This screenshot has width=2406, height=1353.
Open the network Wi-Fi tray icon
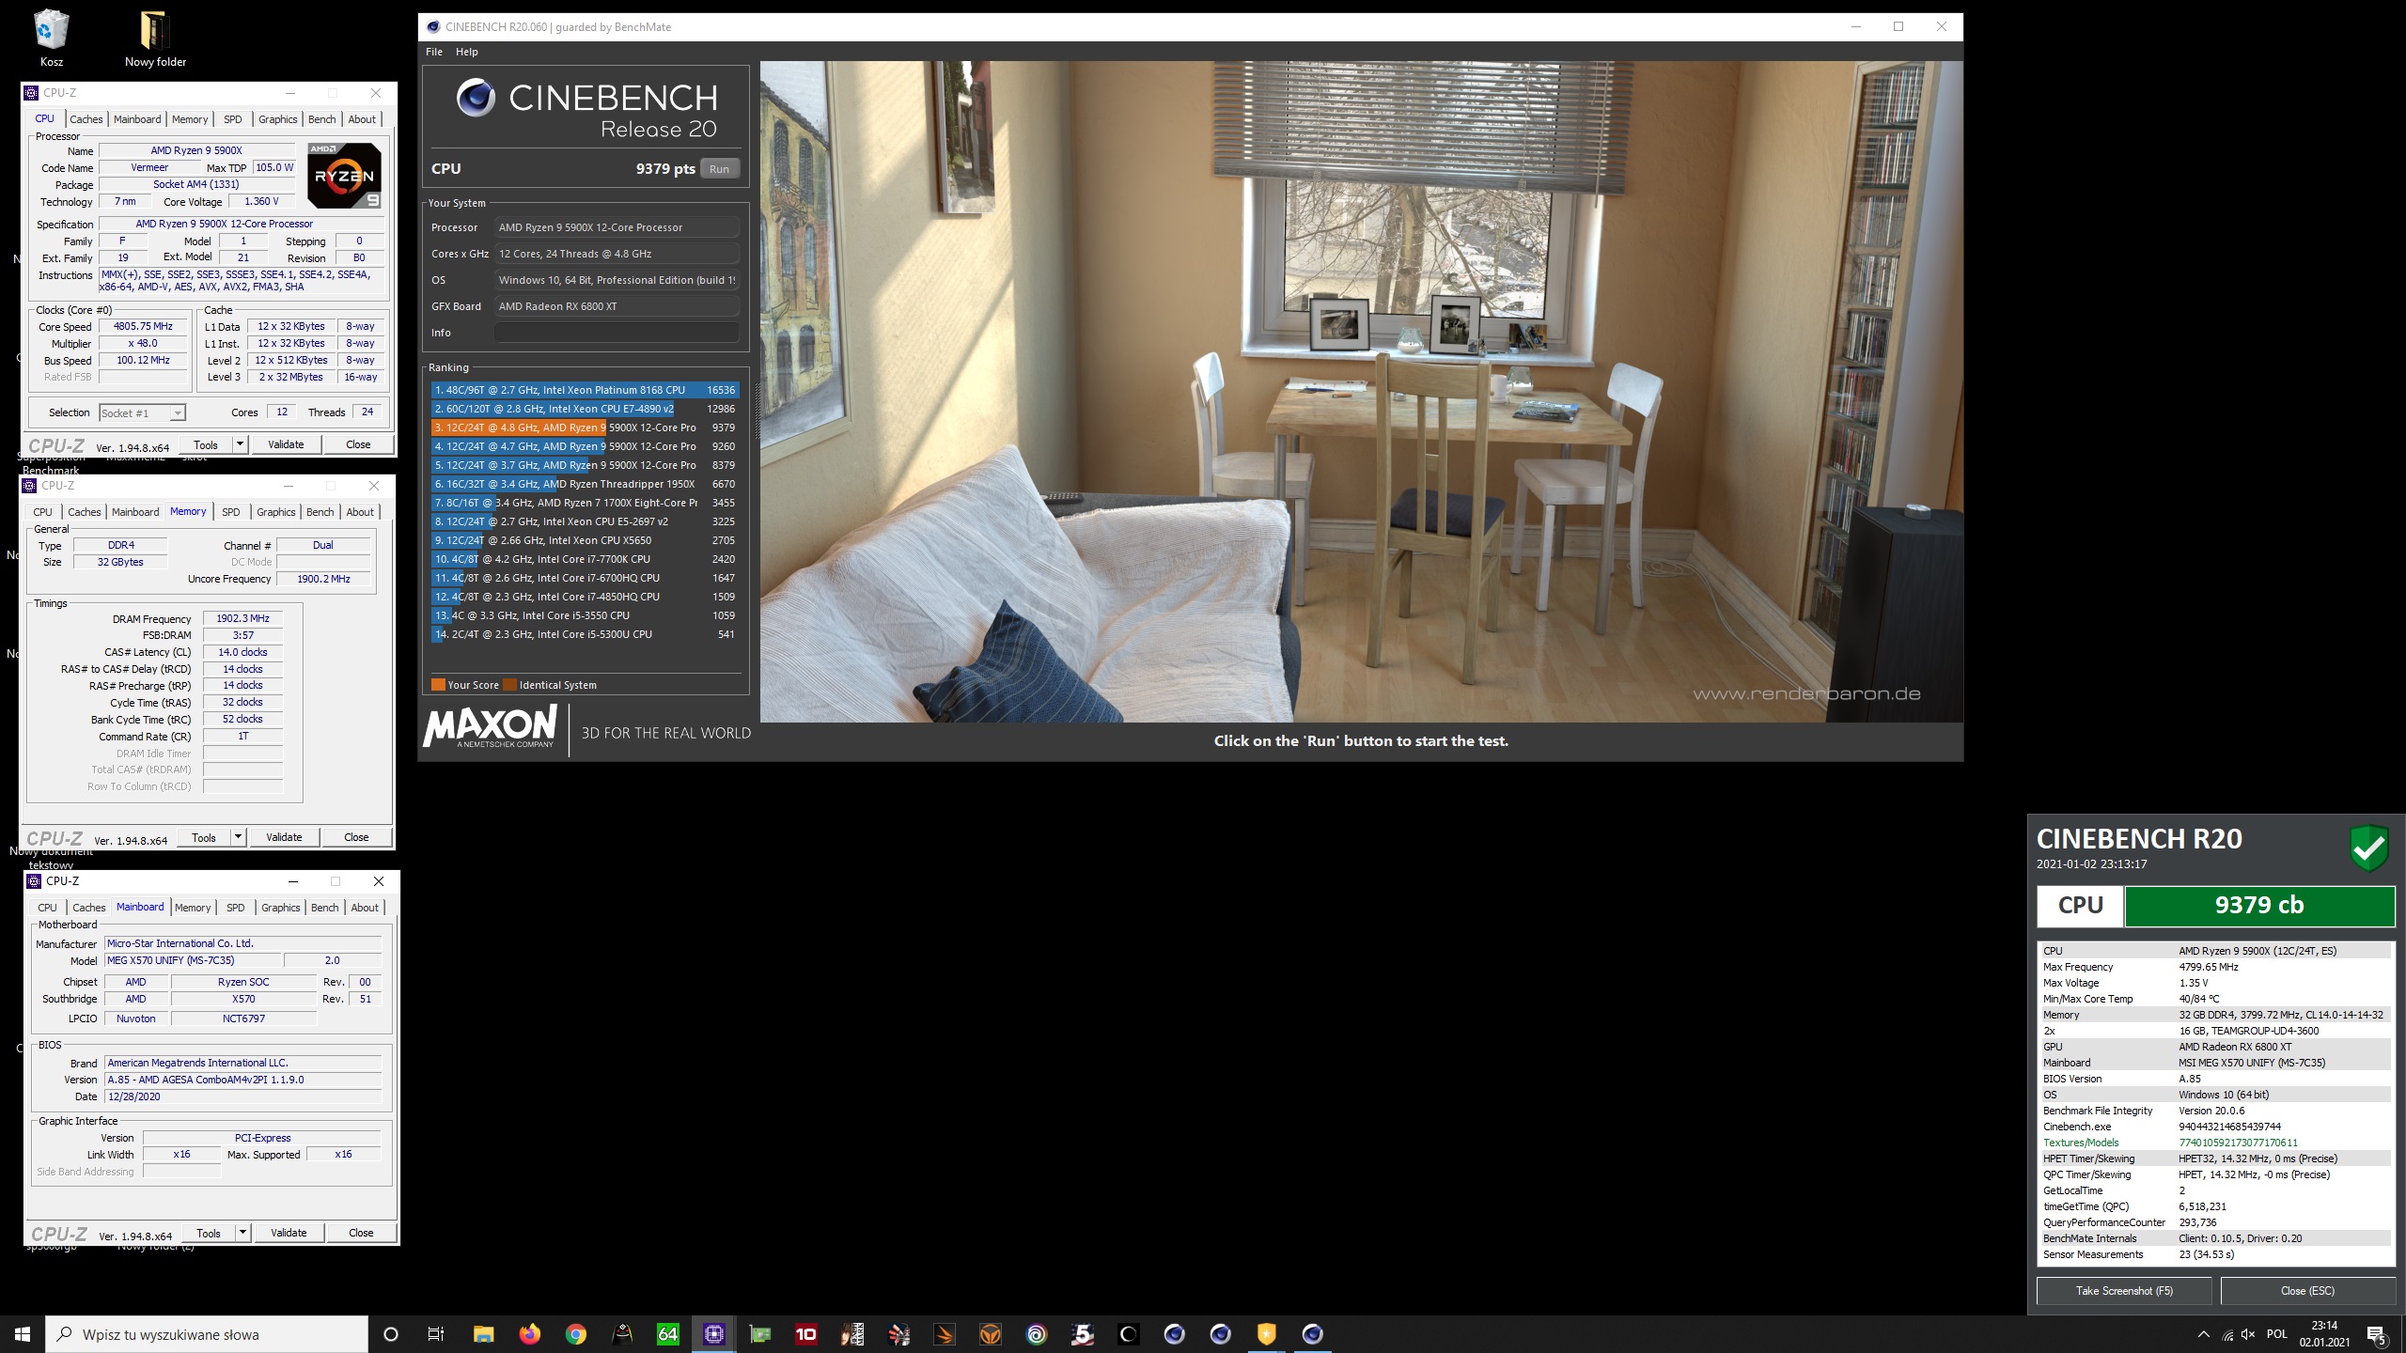(2226, 1334)
